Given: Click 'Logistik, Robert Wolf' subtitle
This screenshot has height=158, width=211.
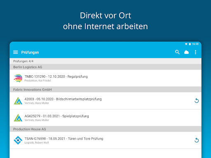Looking at the screenshot, I should tap(37, 143).
